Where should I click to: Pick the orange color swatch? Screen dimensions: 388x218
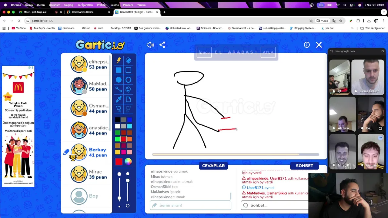click(129, 139)
